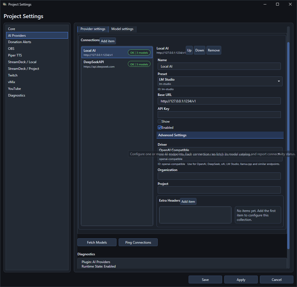
Task: Move connection Down
Action: pyautogui.click(x=200, y=50)
